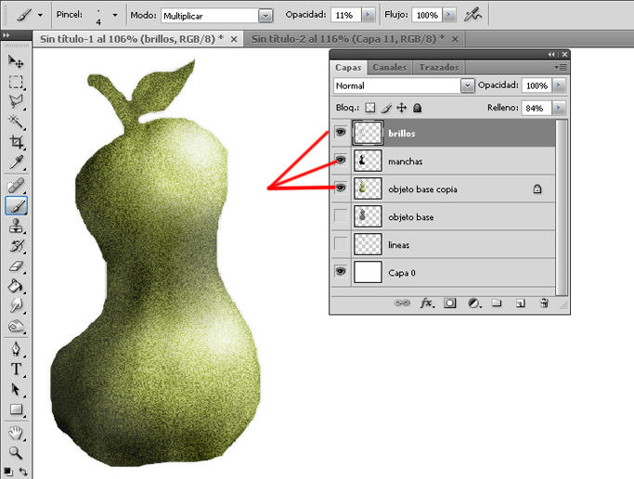634x479 pixels.
Task: Select the Zoom tool
Action: point(16,452)
